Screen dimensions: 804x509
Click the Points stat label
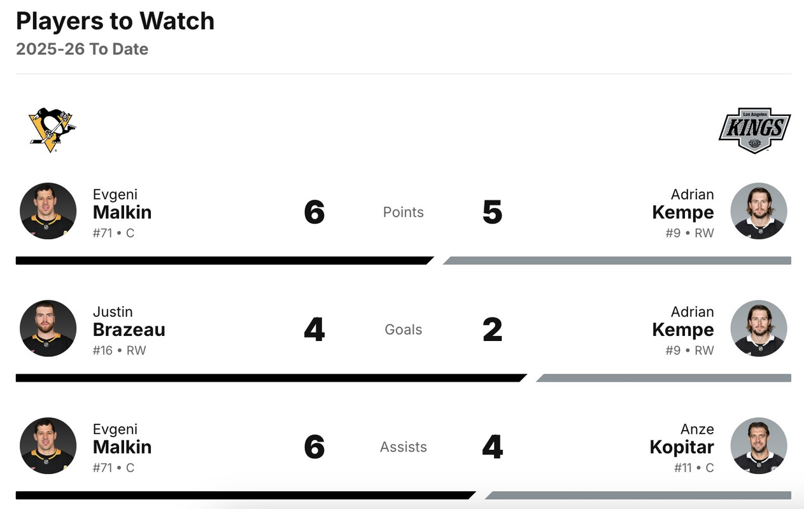pyautogui.click(x=403, y=212)
